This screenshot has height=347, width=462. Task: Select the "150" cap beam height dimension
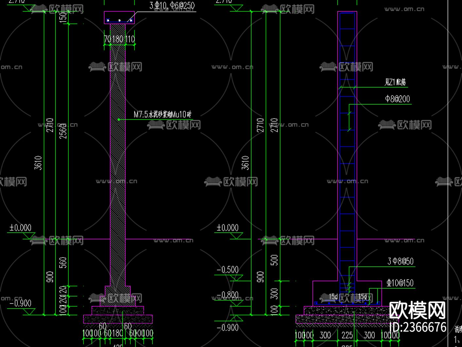(63, 17)
